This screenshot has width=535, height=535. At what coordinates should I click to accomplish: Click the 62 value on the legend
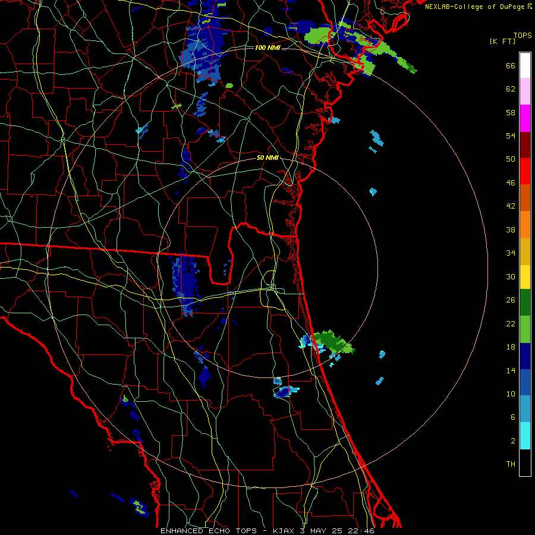[511, 89]
